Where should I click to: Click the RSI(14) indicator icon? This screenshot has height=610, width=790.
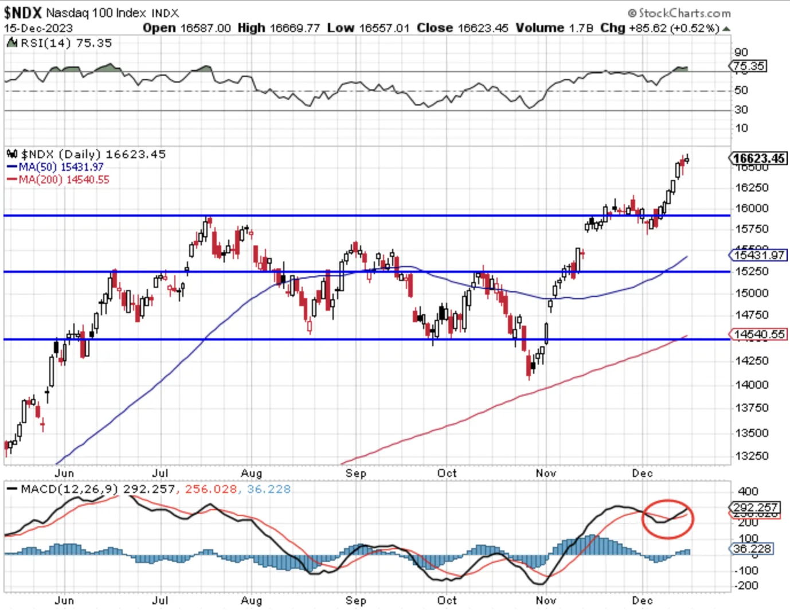pyautogui.click(x=12, y=43)
